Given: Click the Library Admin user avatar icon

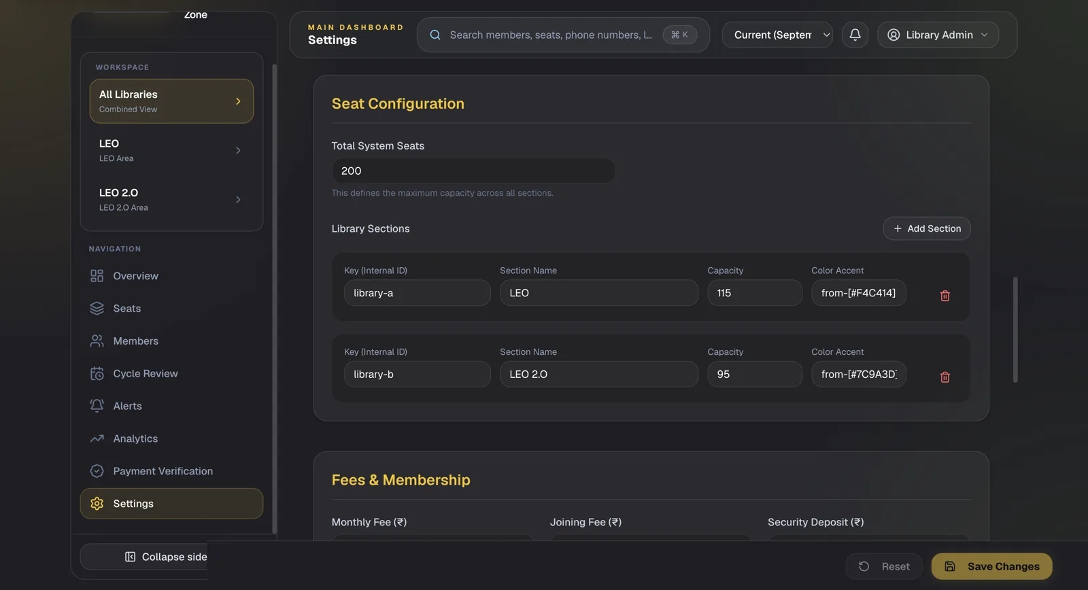Looking at the screenshot, I should pos(894,35).
